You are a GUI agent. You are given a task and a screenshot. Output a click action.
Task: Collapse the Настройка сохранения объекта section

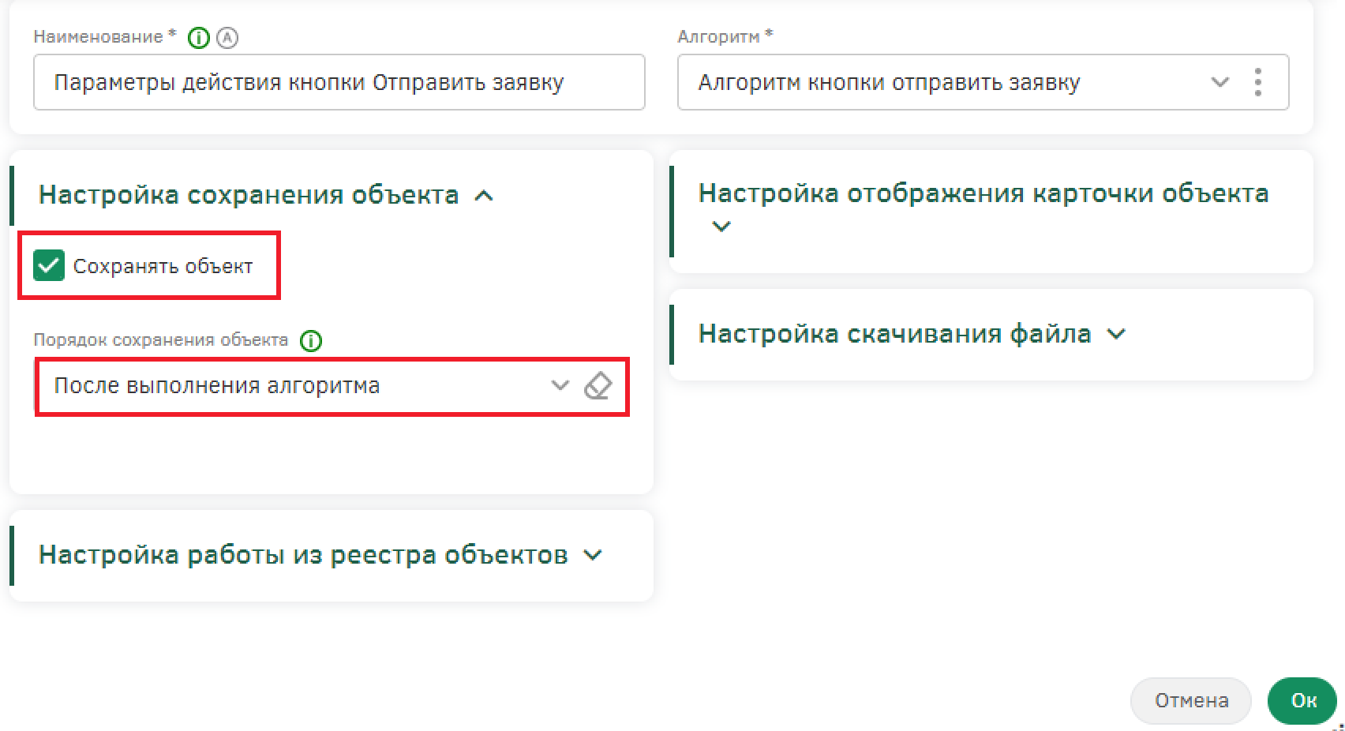click(484, 196)
